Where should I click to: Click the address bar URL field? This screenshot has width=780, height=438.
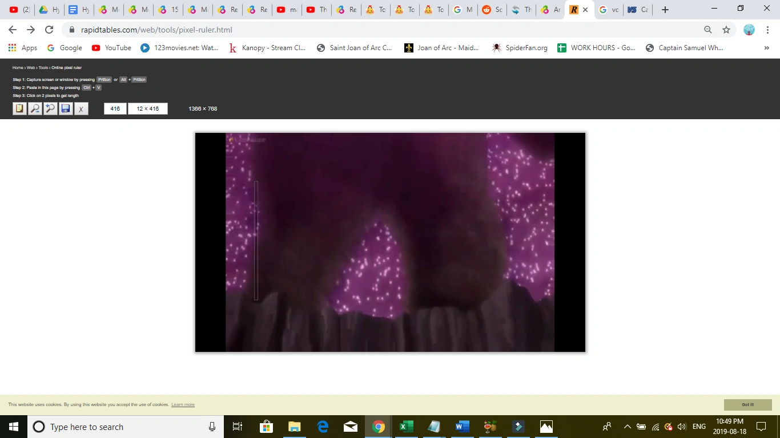[383, 30]
